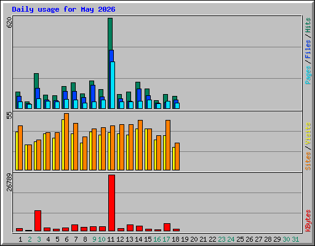
Task: Click day 15 on the x-axis
Action: pos(148,239)
